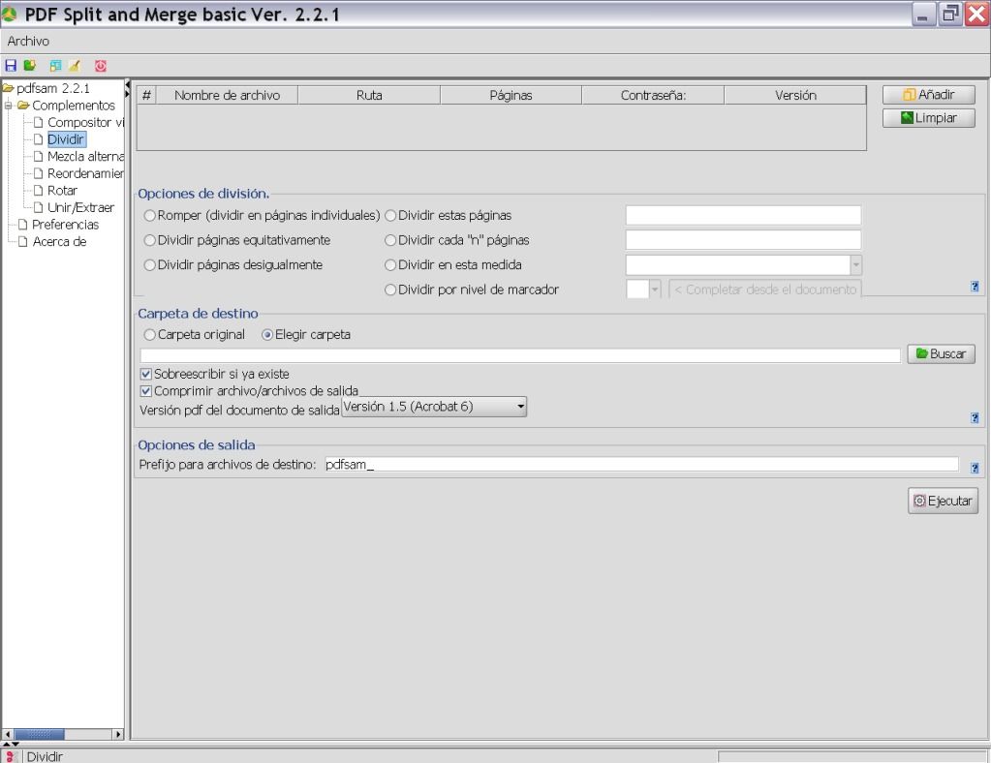
Task: Open Unir/Extraer in the tree
Action: click(x=81, y=208)
